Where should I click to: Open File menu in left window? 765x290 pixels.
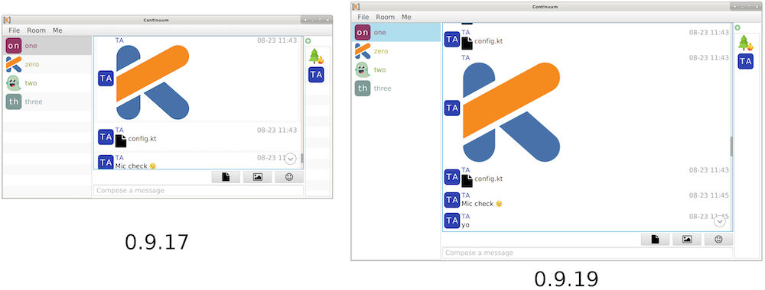tap(14, 31)
